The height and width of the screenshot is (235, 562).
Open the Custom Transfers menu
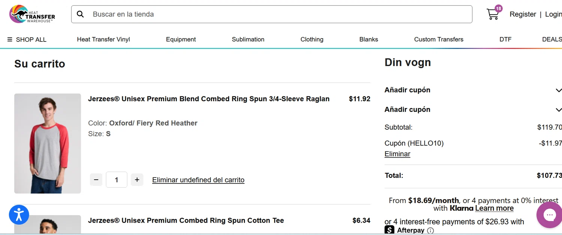pos(438,39)
